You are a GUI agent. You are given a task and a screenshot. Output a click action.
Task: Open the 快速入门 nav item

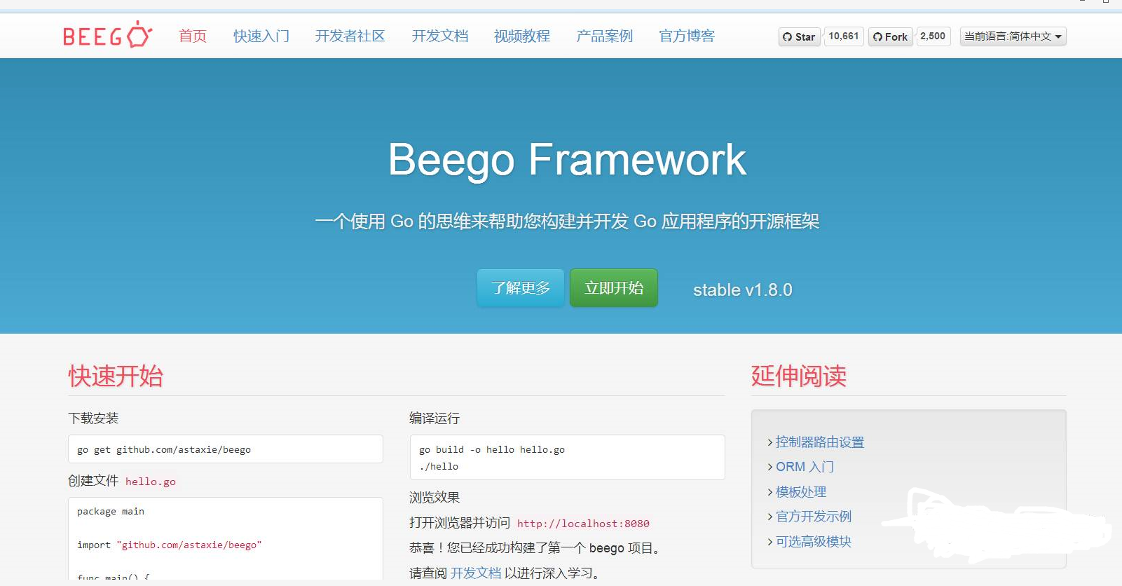pos(261,36)
